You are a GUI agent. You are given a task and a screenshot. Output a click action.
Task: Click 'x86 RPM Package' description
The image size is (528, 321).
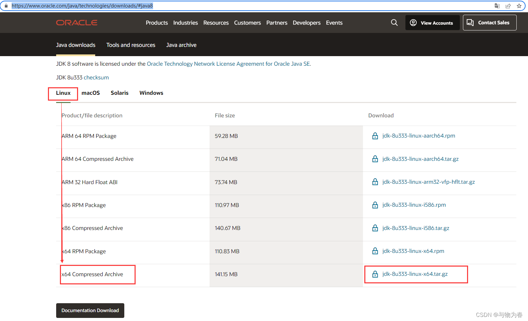click(x=84, y=205)
